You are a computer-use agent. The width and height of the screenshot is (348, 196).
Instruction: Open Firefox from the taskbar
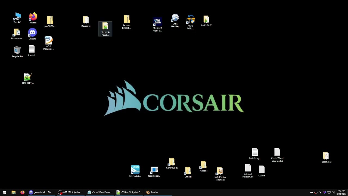click(x=22, y=192)
